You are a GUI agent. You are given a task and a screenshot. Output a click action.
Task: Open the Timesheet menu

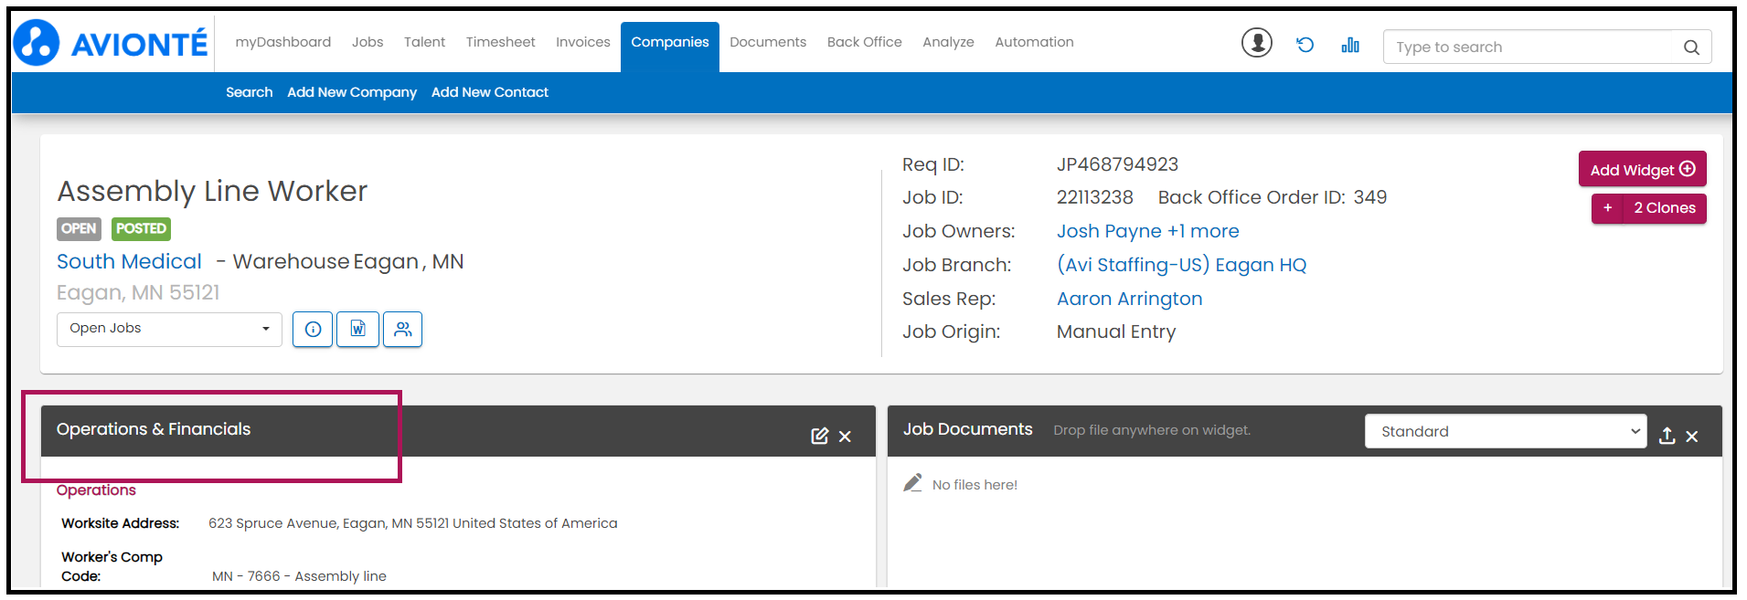pos(500,42)
